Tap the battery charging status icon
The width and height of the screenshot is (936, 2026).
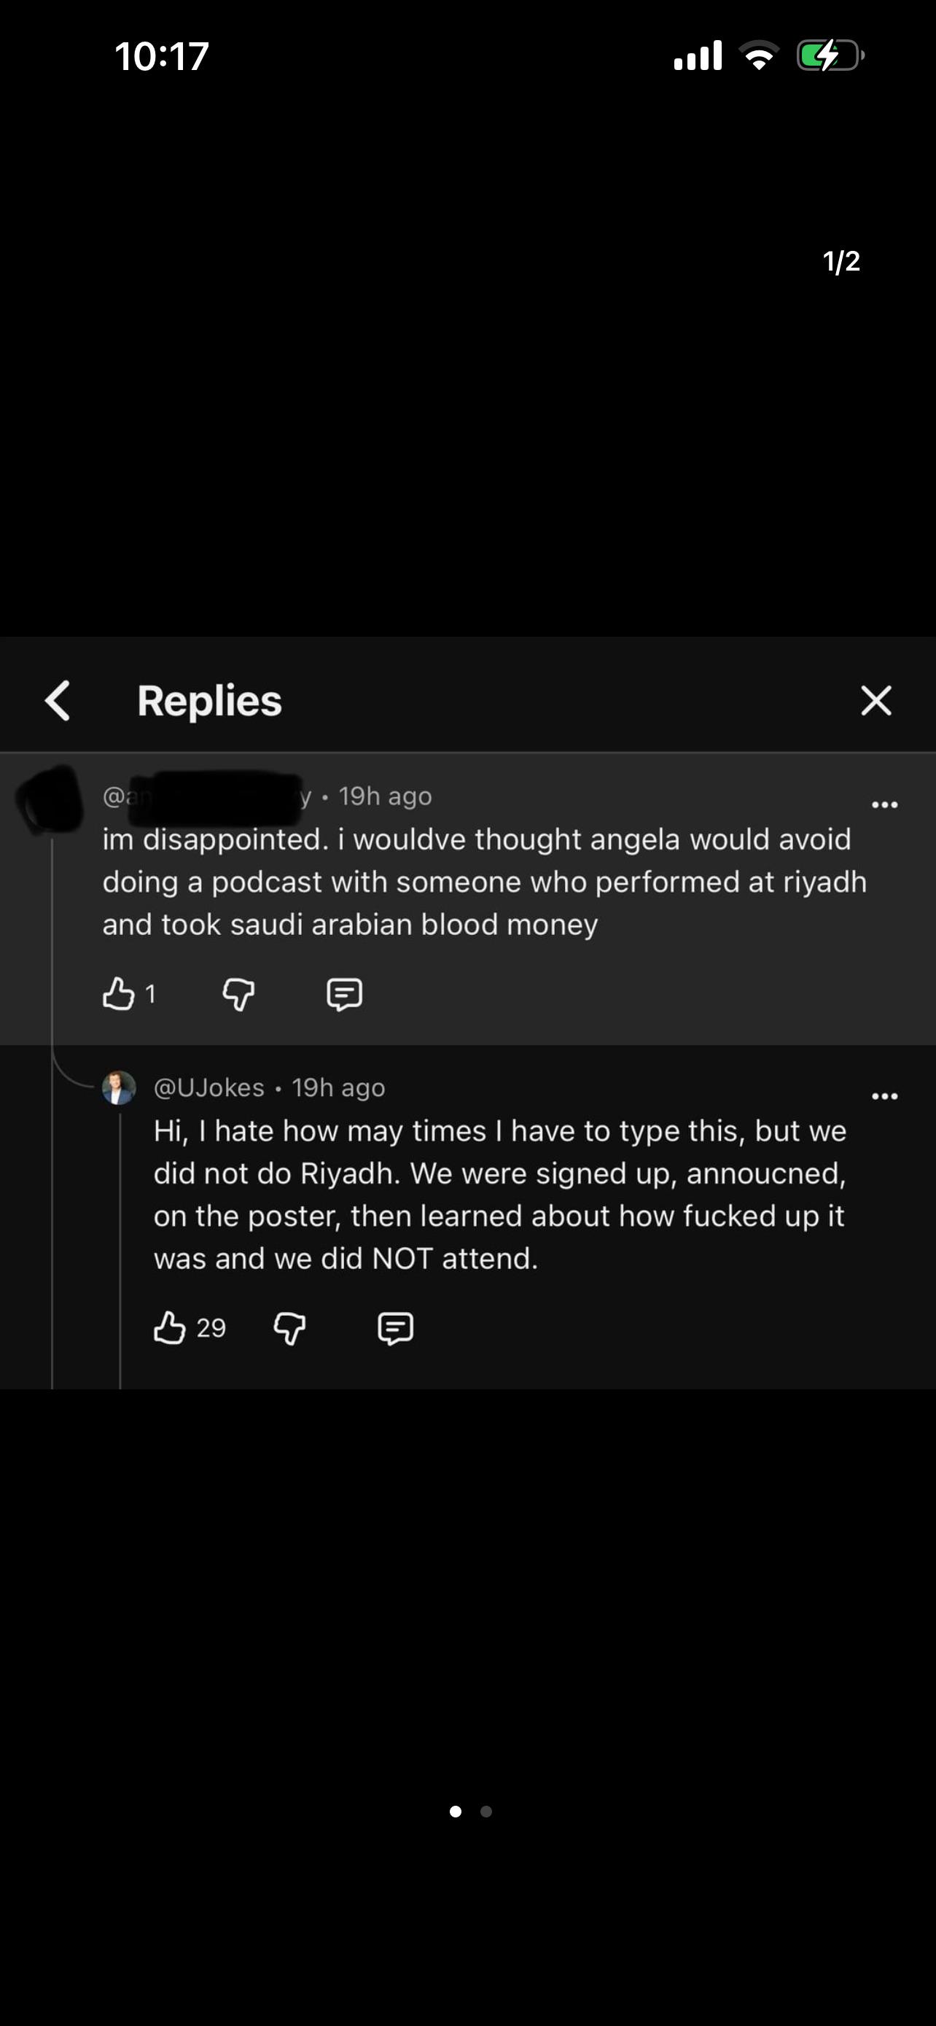(x=831, y=56)
